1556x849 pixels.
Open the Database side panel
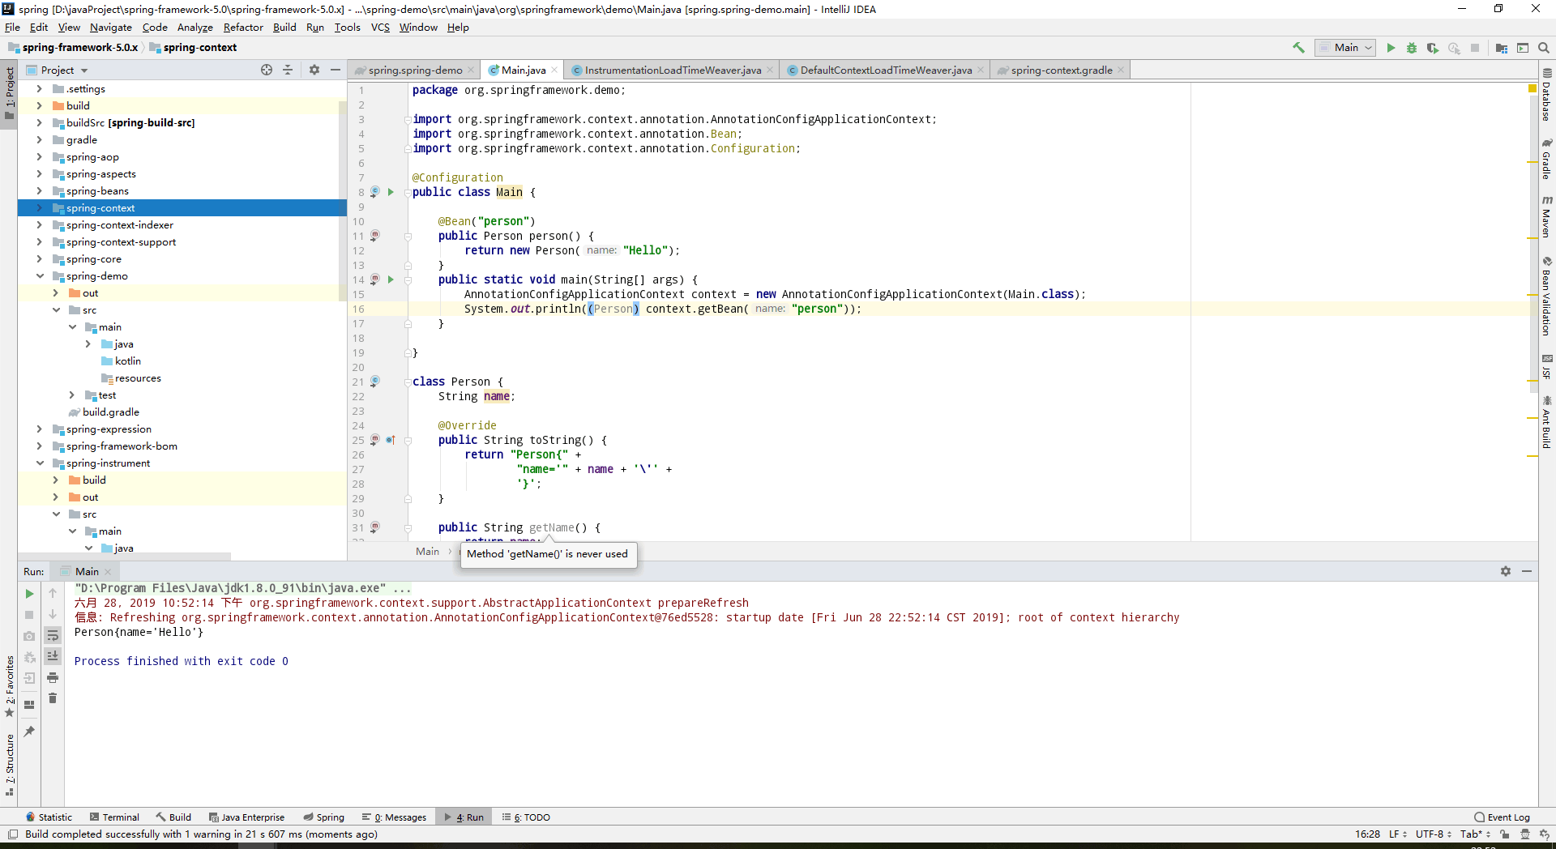[x=1547, y=96]
